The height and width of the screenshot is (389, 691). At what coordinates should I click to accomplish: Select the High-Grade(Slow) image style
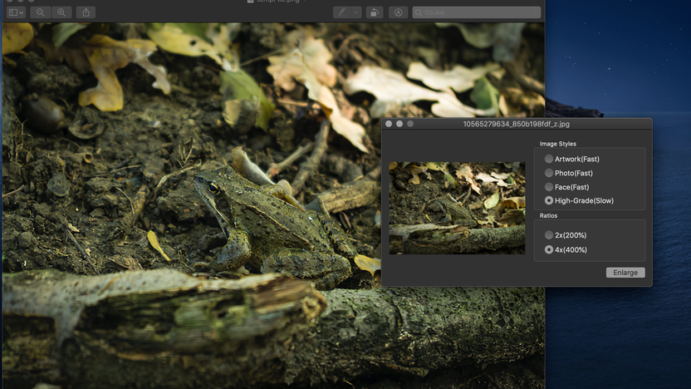[579, 200]
